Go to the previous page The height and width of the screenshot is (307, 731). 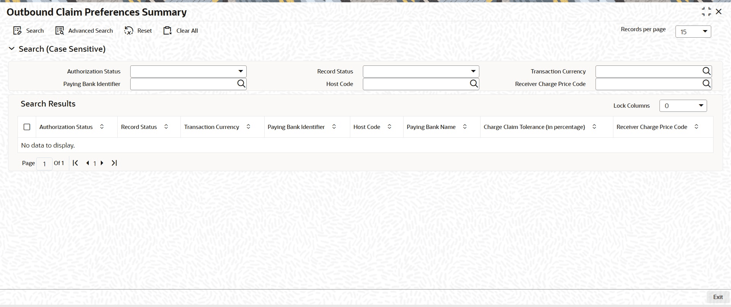88,163
